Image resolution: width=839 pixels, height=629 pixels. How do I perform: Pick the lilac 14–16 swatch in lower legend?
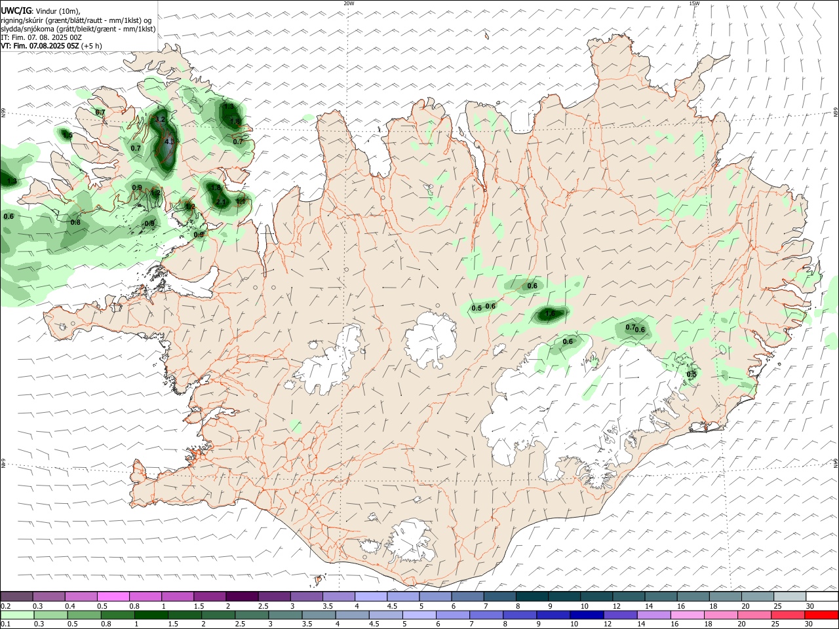pos(653,615)
